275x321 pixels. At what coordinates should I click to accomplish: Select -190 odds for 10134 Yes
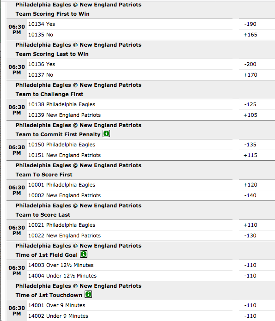[250, 24]
